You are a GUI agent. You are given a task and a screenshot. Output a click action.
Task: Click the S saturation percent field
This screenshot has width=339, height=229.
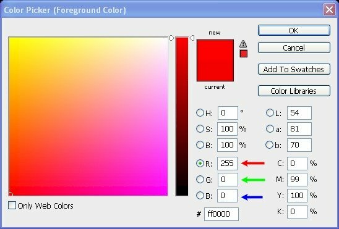[x=227, y=129]
